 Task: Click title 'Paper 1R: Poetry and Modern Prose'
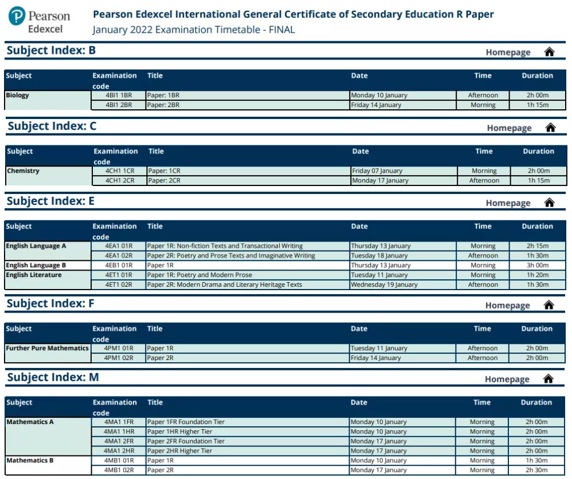coord(199,275)
